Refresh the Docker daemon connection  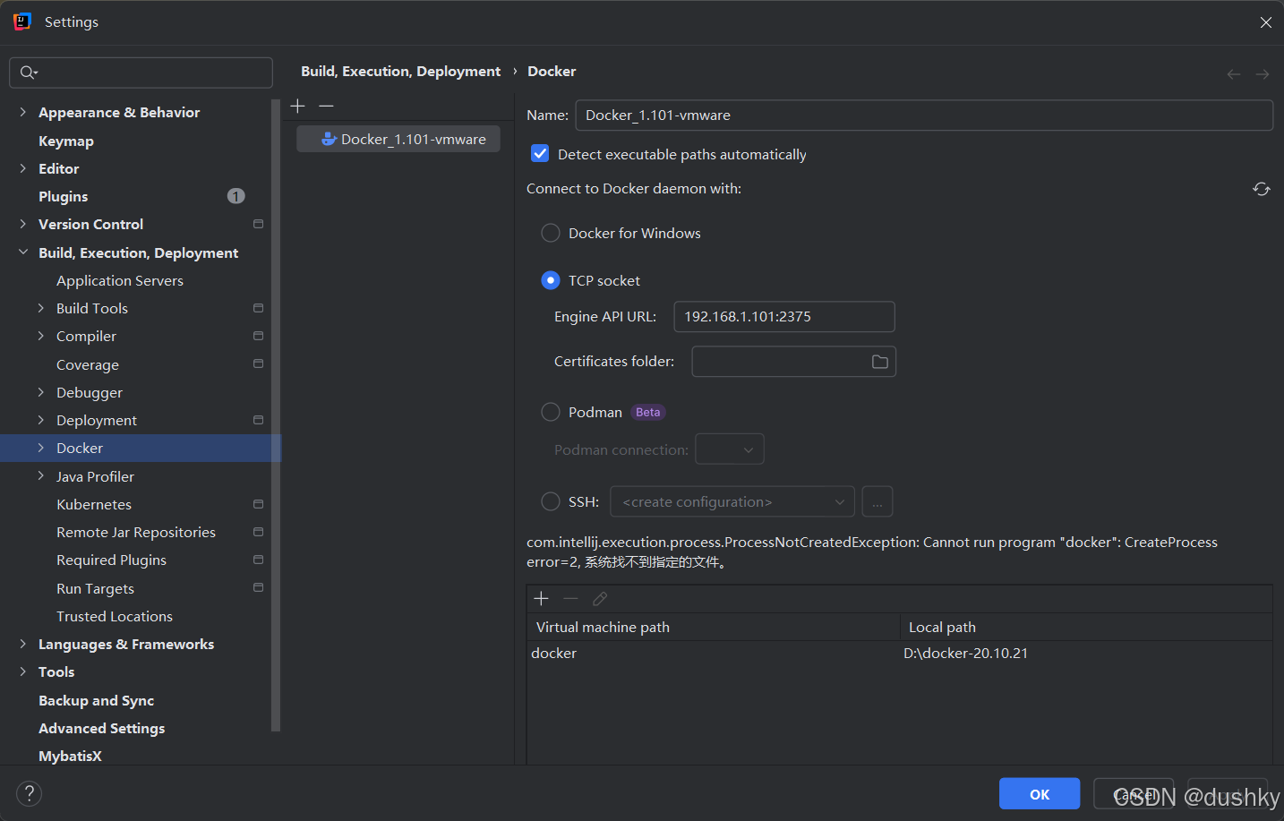click(1262, 189)
